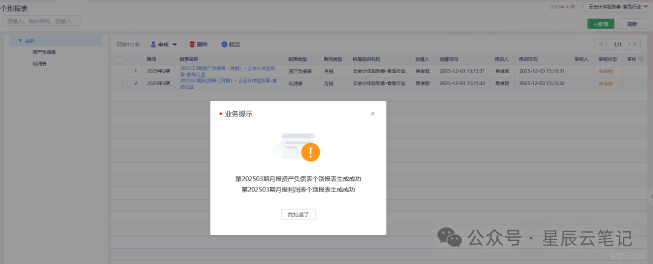
Task: Open the column settings gear icon
Action: click(641, 59)
